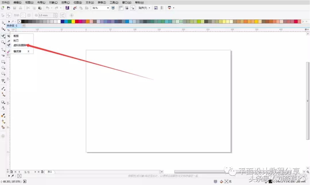This screenshot has width=310, height=185.
Task: Click the No Fill swatch in the color palette
Action: tap(19, 21)
